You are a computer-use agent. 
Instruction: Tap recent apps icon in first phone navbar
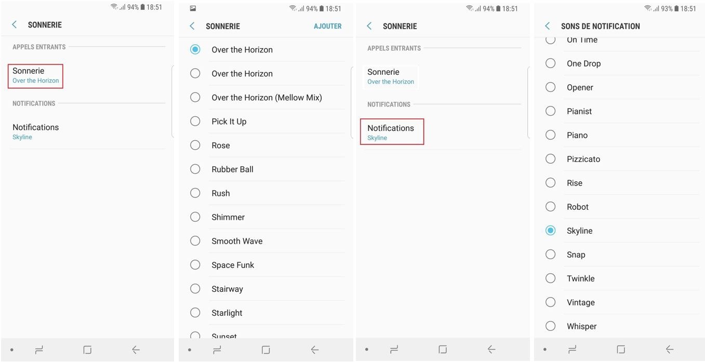pyautogui.click(x=39, y=350)
